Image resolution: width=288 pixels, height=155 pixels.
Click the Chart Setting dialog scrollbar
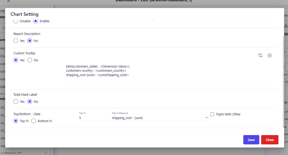tap(283, 78)
